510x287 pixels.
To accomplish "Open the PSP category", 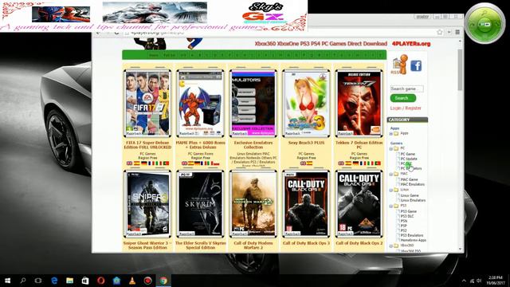I will pos(404,226).
